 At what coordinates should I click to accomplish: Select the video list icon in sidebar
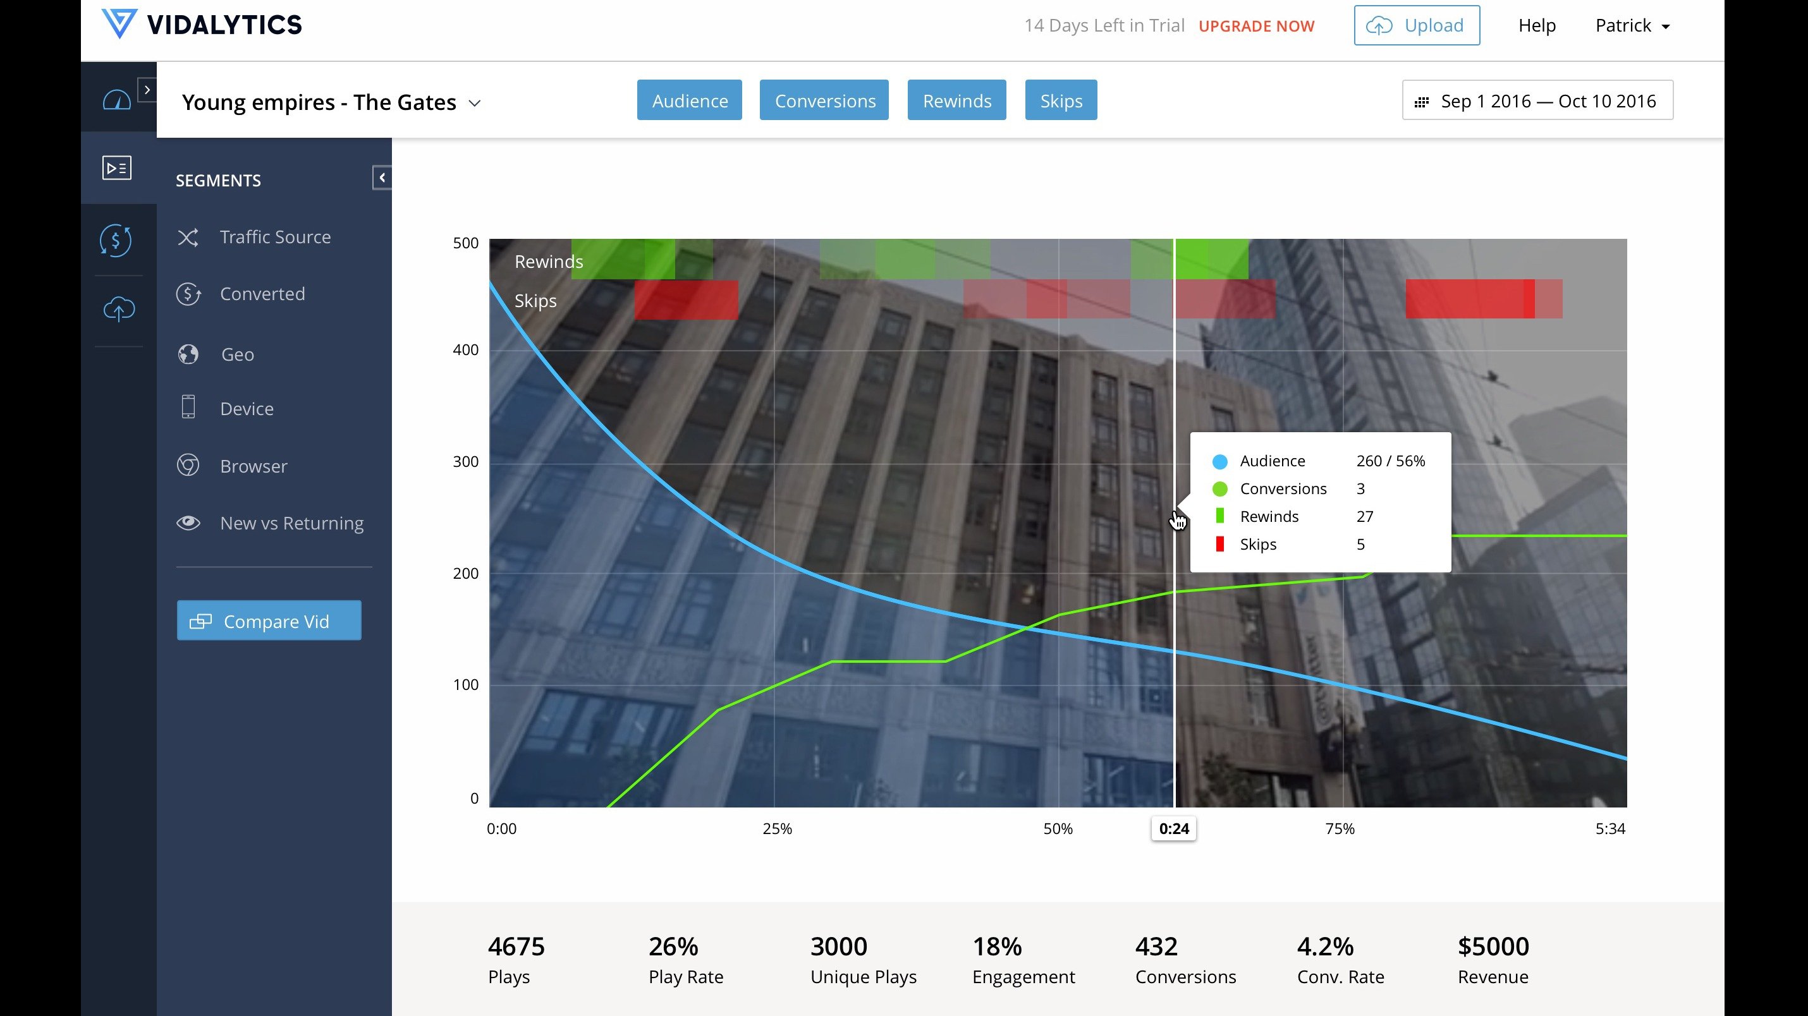pyautogui.click(x=116, y=167)
